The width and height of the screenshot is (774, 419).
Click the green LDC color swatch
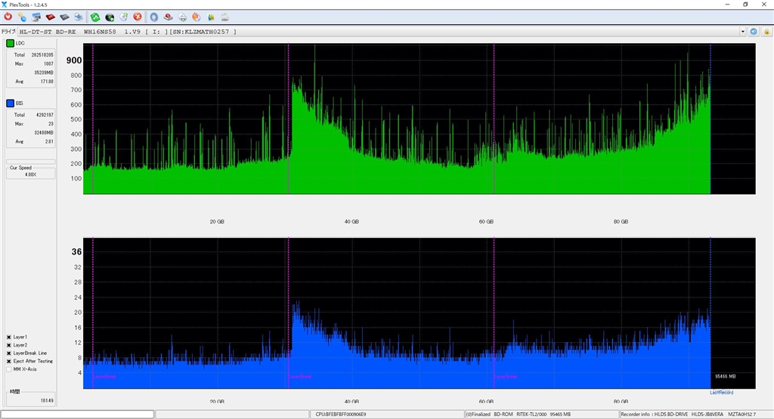pyautogui.click(x=11, y=44)
